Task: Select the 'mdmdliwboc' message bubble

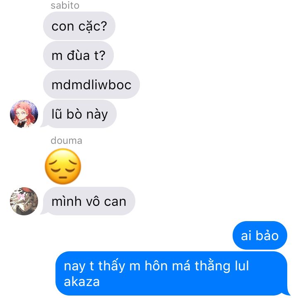Action: pos(91,85)
